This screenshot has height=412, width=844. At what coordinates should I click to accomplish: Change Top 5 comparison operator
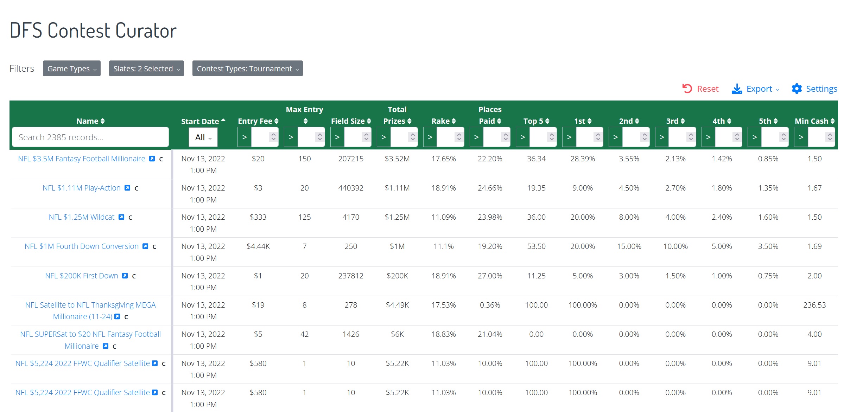click(523, 137)
